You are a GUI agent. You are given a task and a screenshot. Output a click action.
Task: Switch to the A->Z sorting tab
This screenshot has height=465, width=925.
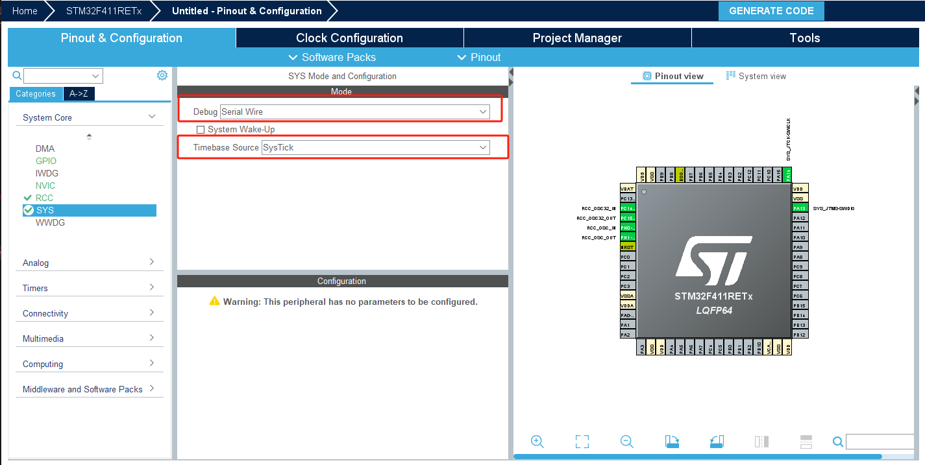coord(79,94)
